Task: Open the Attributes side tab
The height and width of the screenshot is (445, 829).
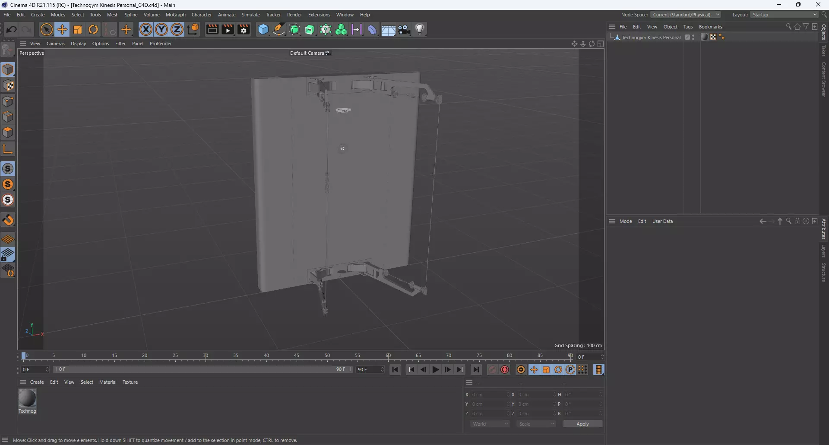Action: (824, 229)
